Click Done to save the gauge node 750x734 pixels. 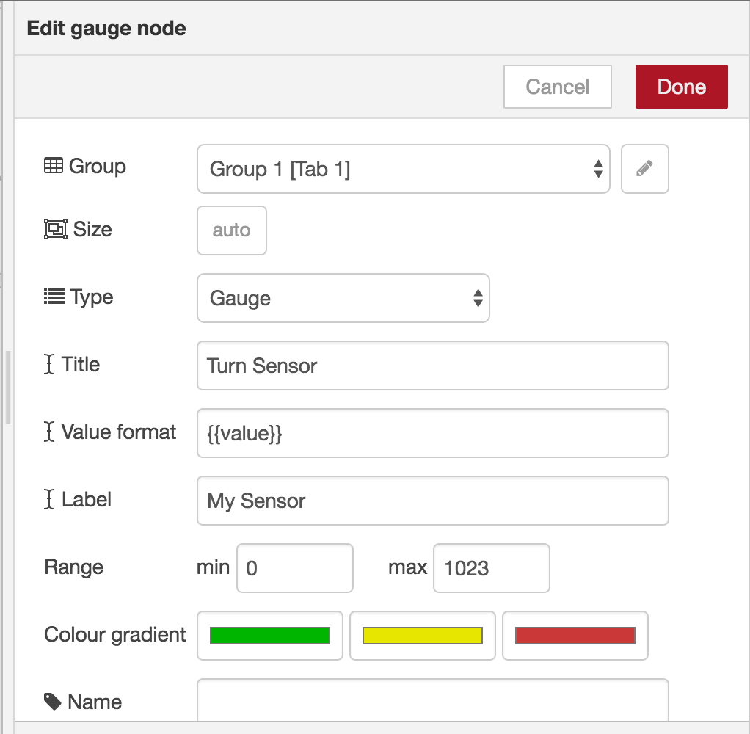[x=681, y=86]
